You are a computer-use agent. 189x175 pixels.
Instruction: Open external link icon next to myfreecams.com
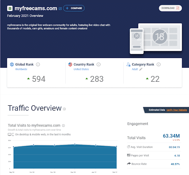[x=60, y=9]
